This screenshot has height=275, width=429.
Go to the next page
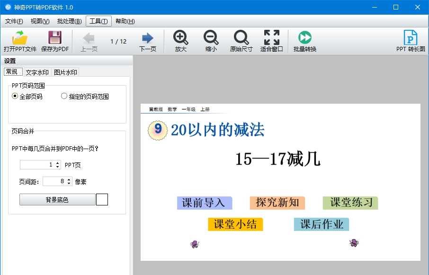click(x=147, y=41)
